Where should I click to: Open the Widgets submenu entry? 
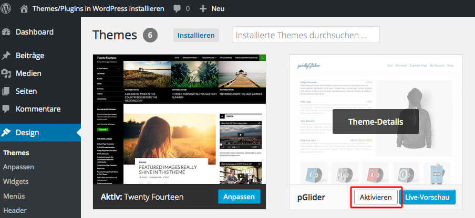pyautogui.click(x=16, y=181)
